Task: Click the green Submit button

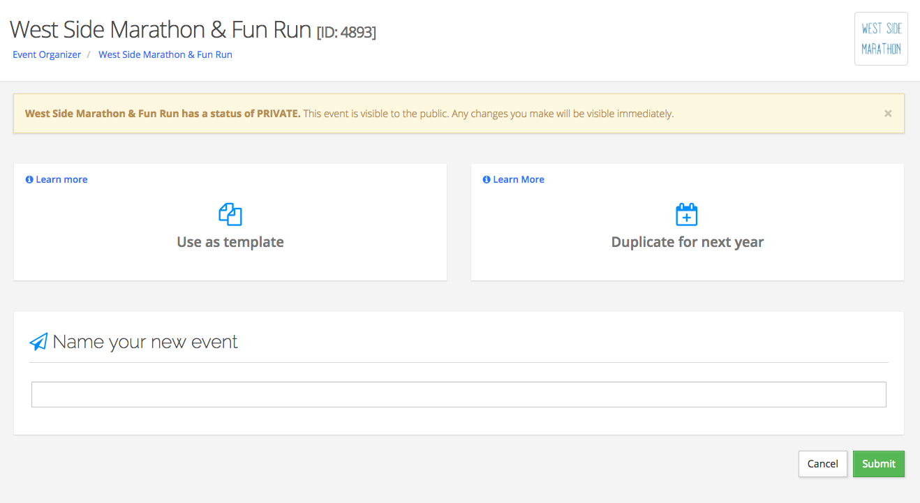Action: (x=879, y=464)
